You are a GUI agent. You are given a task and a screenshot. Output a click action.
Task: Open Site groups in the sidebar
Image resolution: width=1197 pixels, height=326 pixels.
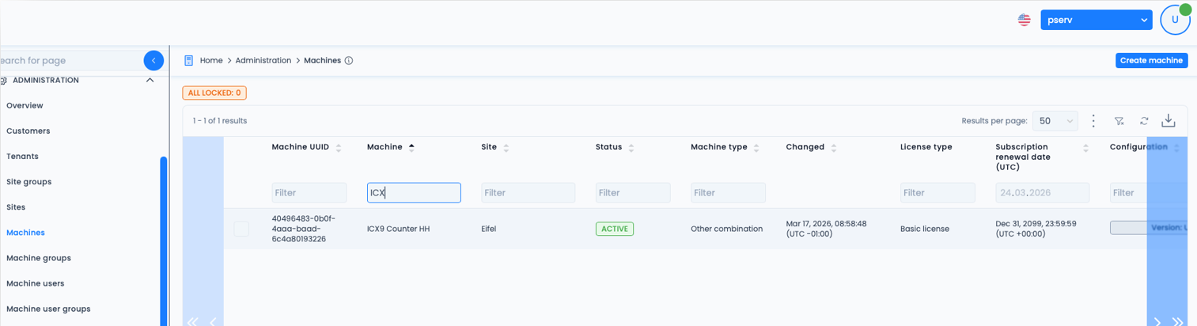point(28,181)
